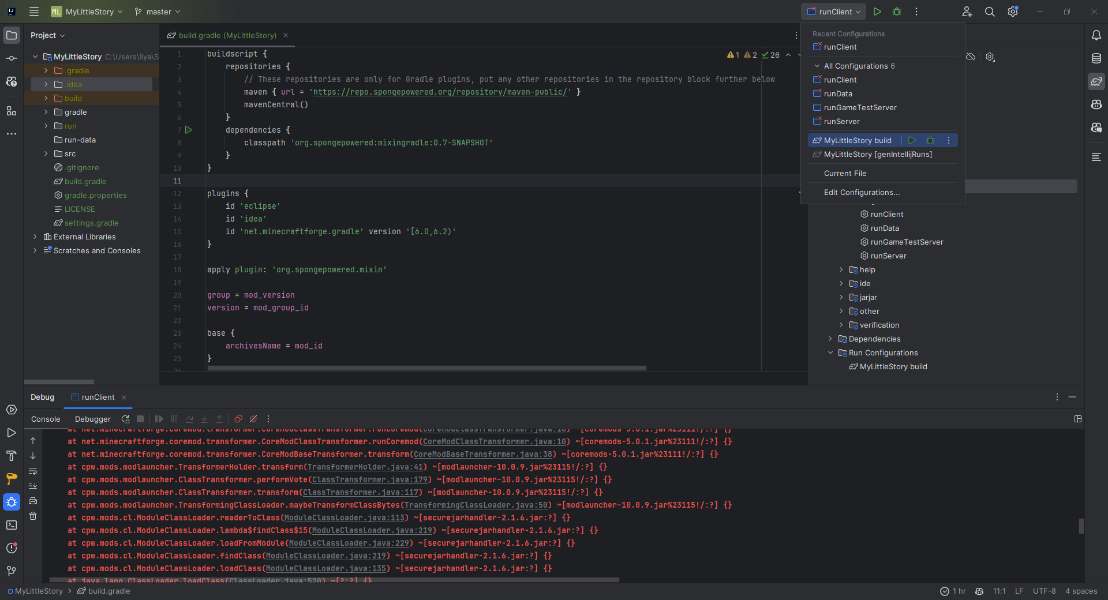Image resolution: width=1108 pixels, height=600 pixels.
Task: Open the Notifications bell icon
Action: point(1096,35)
